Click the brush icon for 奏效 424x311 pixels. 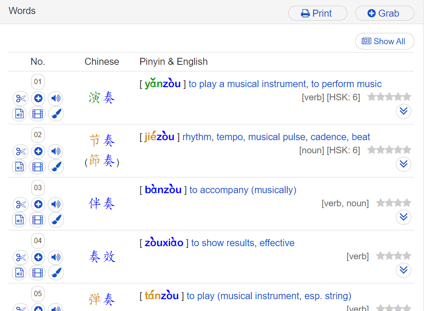56,273
